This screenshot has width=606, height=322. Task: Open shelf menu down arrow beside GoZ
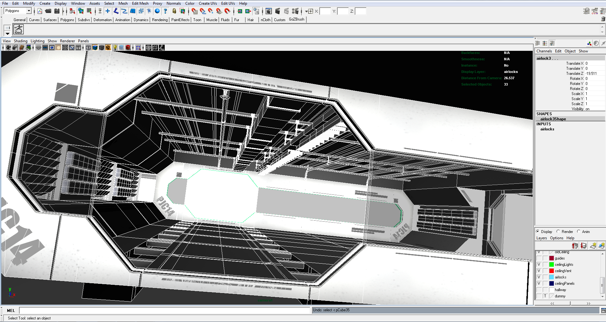click(x=8, y=33)
